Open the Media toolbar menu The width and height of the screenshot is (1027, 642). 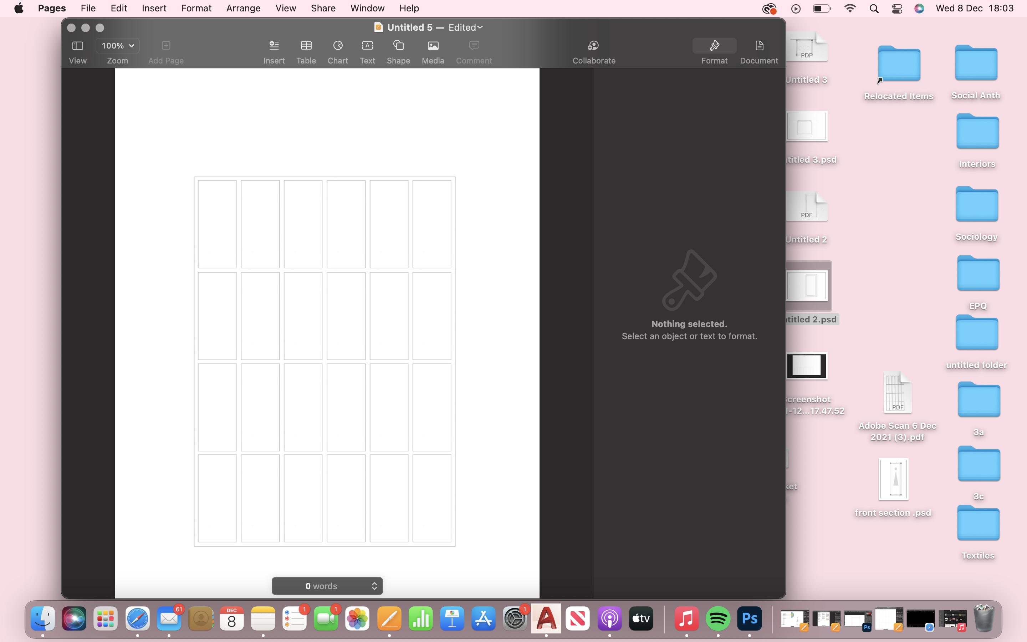(x=433, y=46)
